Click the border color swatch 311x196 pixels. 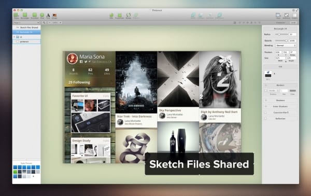pyautogui.click(x=293, y=91)
